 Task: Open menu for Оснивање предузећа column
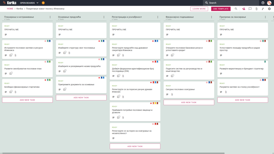pos(104,17)
